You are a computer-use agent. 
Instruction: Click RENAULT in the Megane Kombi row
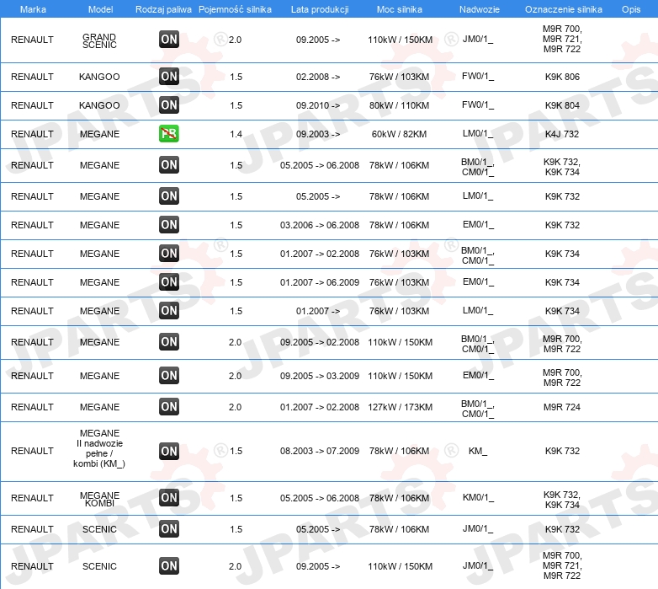coord(32,498)
